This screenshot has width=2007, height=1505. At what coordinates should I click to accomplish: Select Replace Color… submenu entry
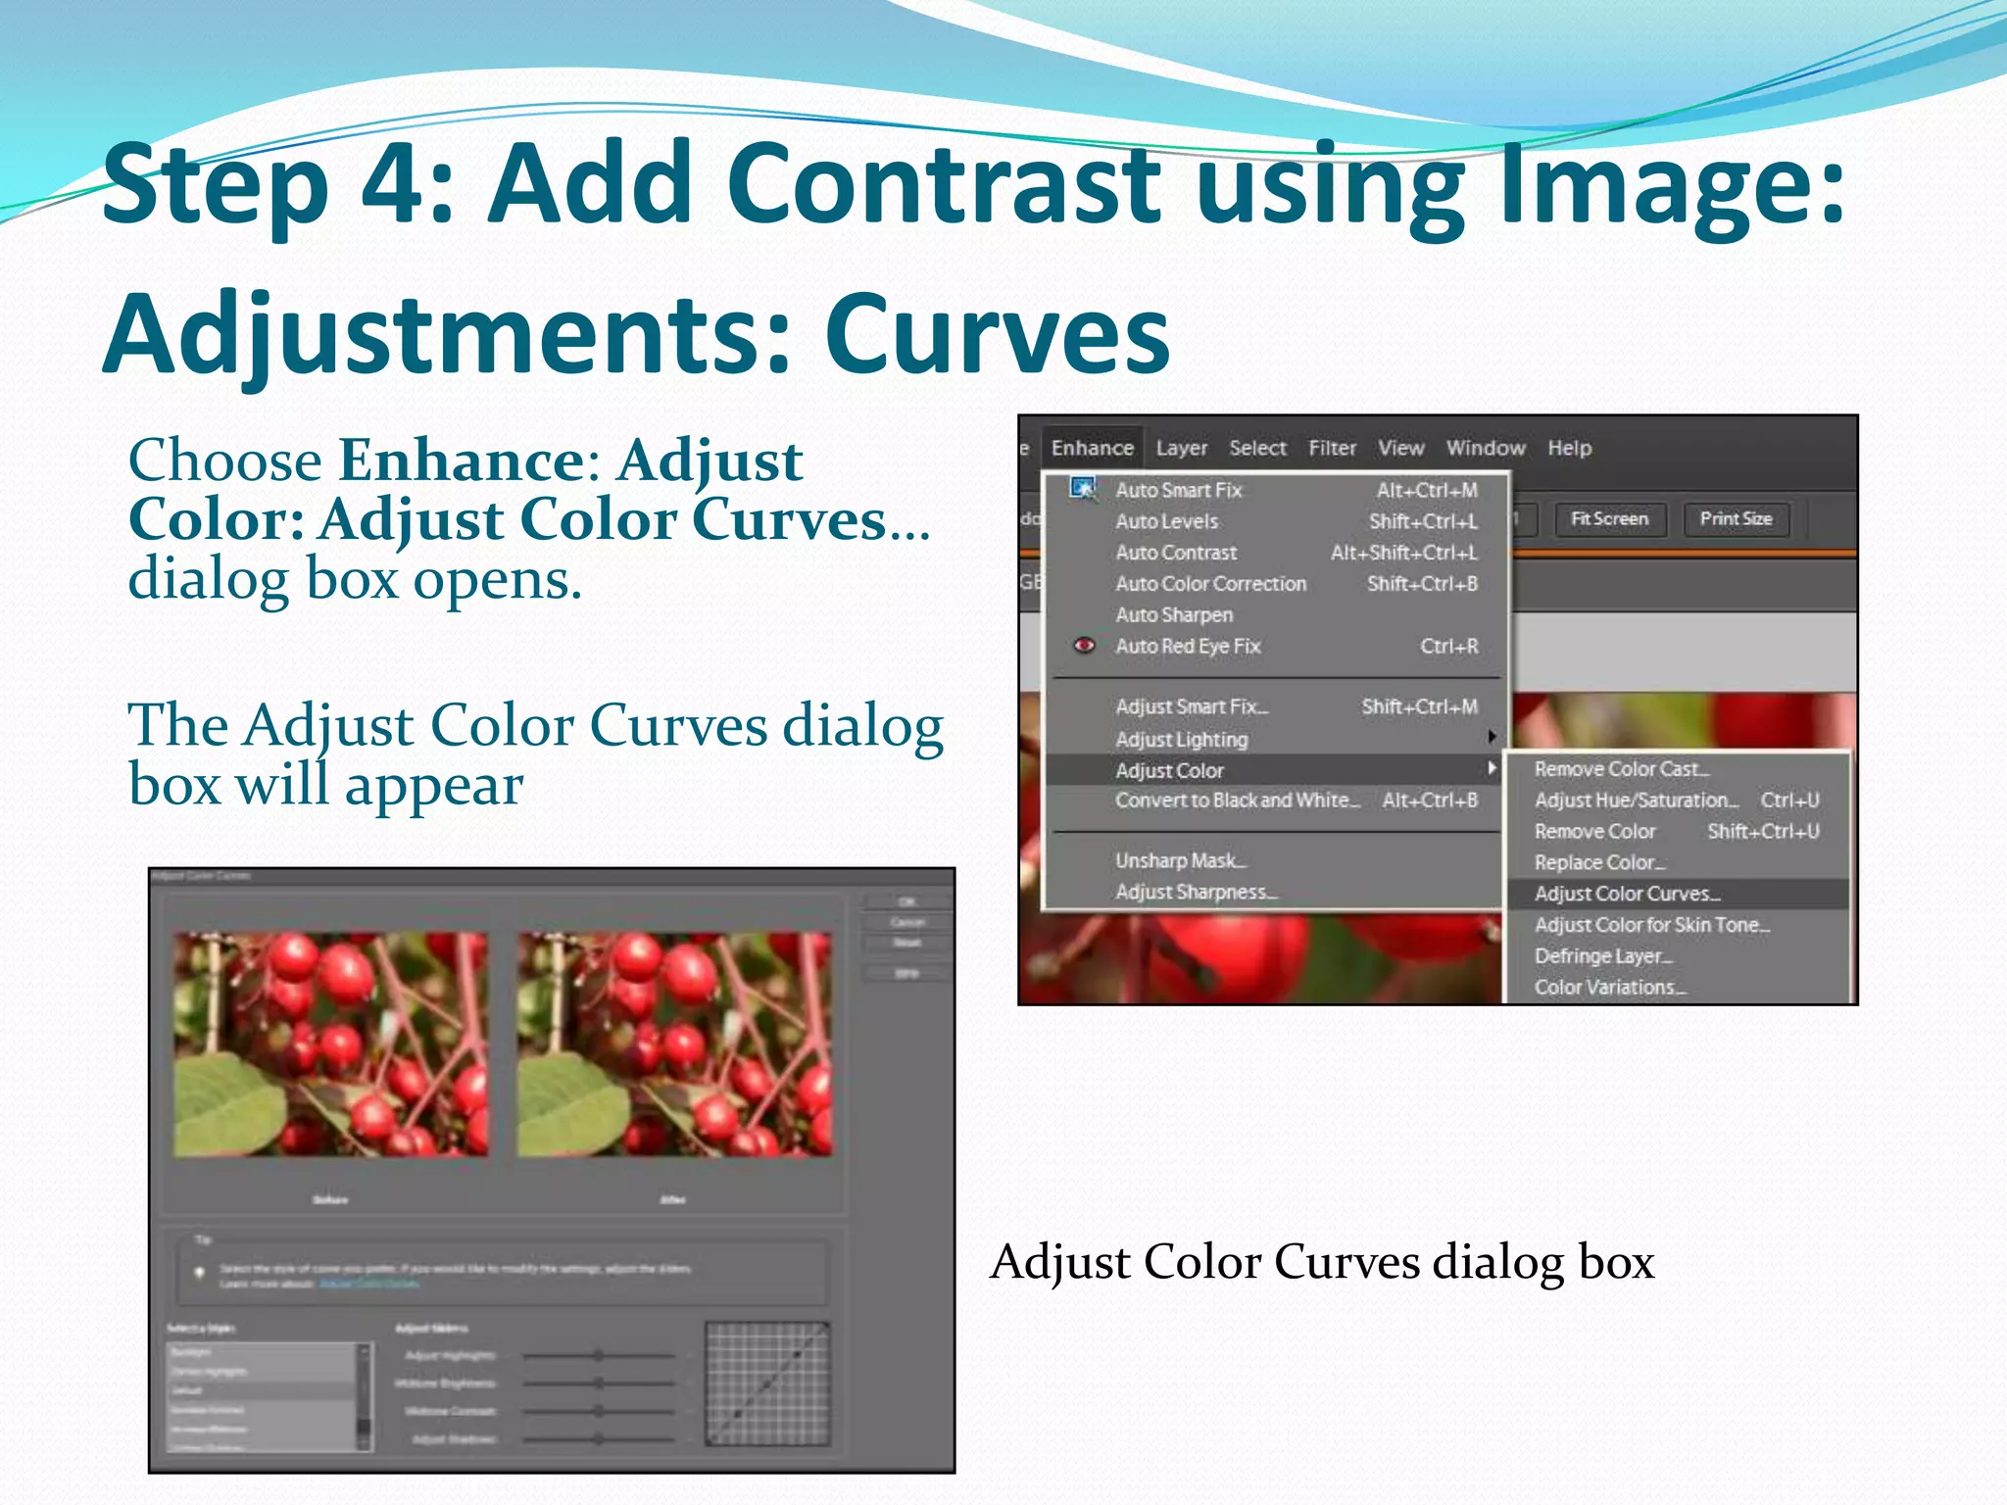(1677, 863)
